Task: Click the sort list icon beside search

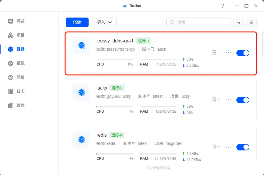Action: click(x=238, y=22)
